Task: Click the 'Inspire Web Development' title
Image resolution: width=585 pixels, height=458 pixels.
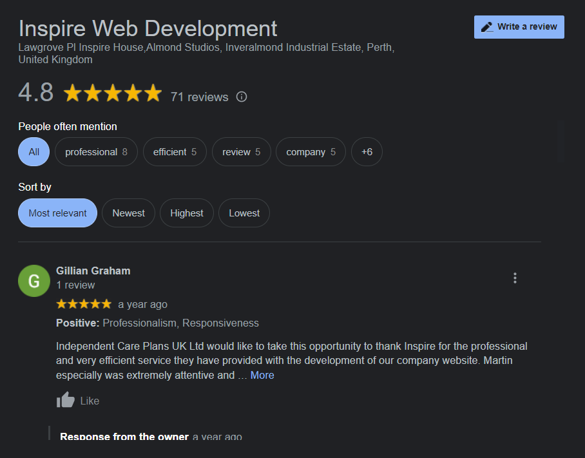Action: (148, 28)
